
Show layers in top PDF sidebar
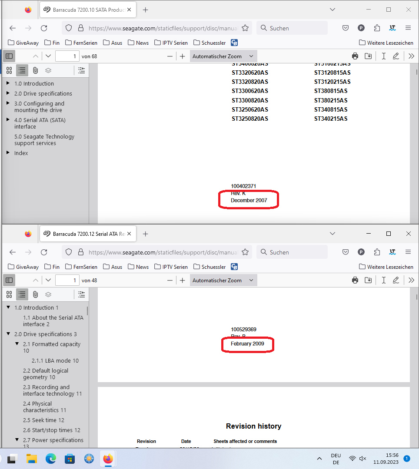(x=48, y=71)
